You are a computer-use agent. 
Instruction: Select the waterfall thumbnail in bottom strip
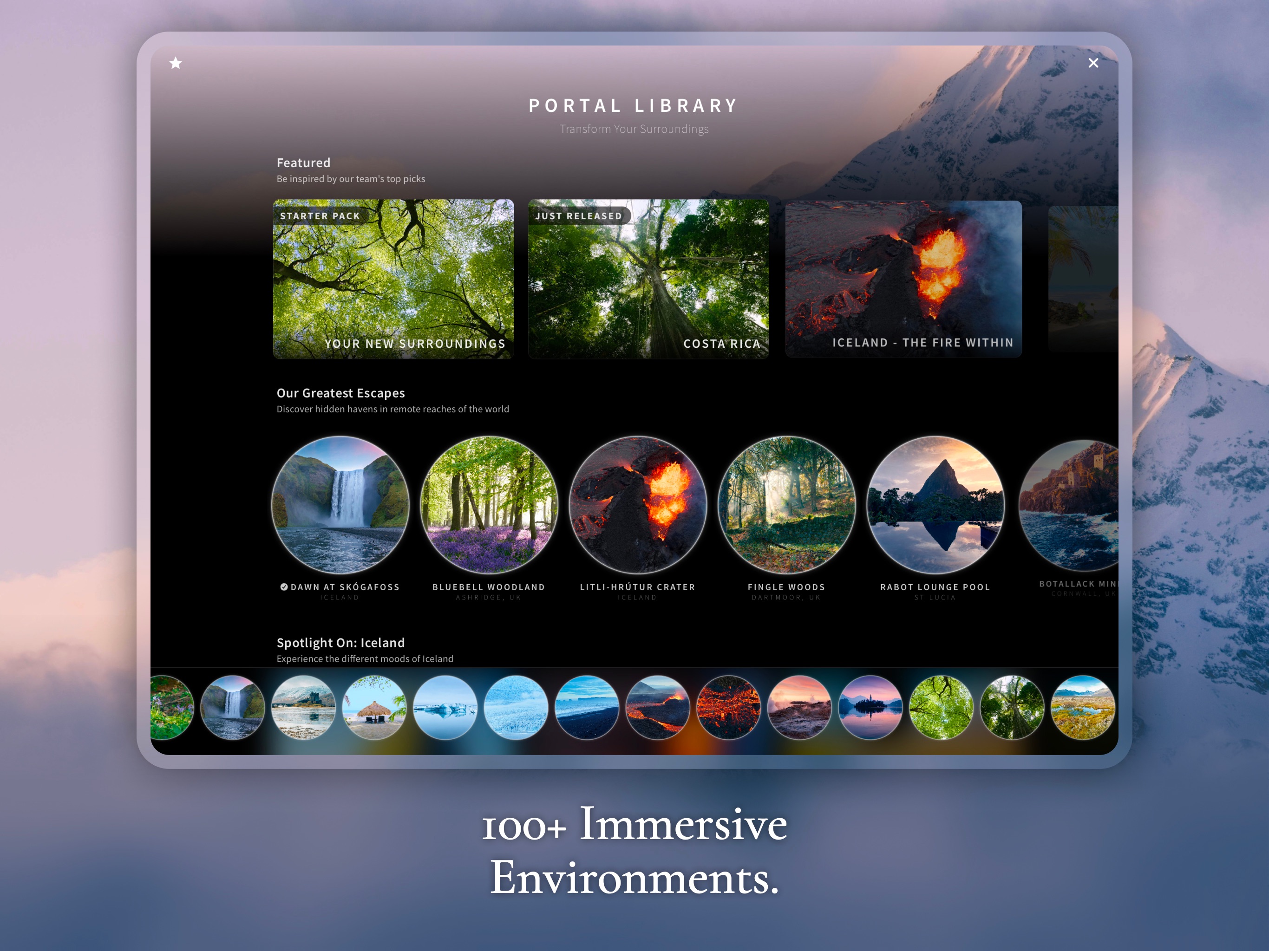pos(232,707)
